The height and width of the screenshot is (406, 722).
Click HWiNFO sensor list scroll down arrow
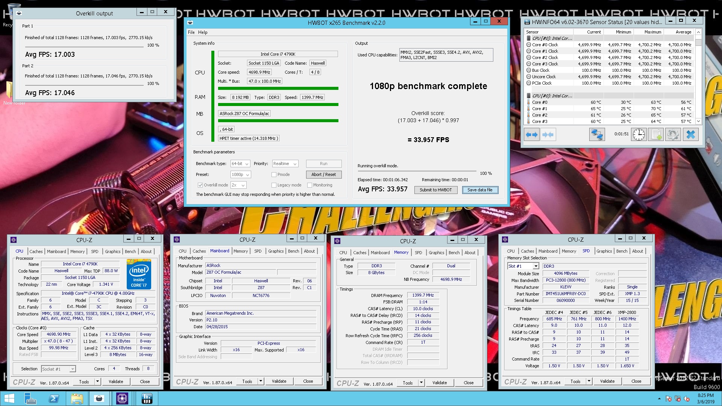(698, 121)
